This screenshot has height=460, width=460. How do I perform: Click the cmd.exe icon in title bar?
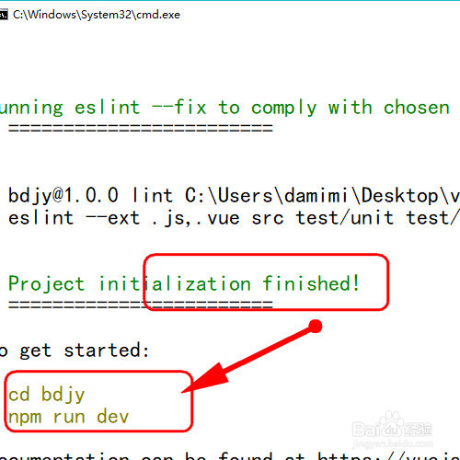coord(4,15)
